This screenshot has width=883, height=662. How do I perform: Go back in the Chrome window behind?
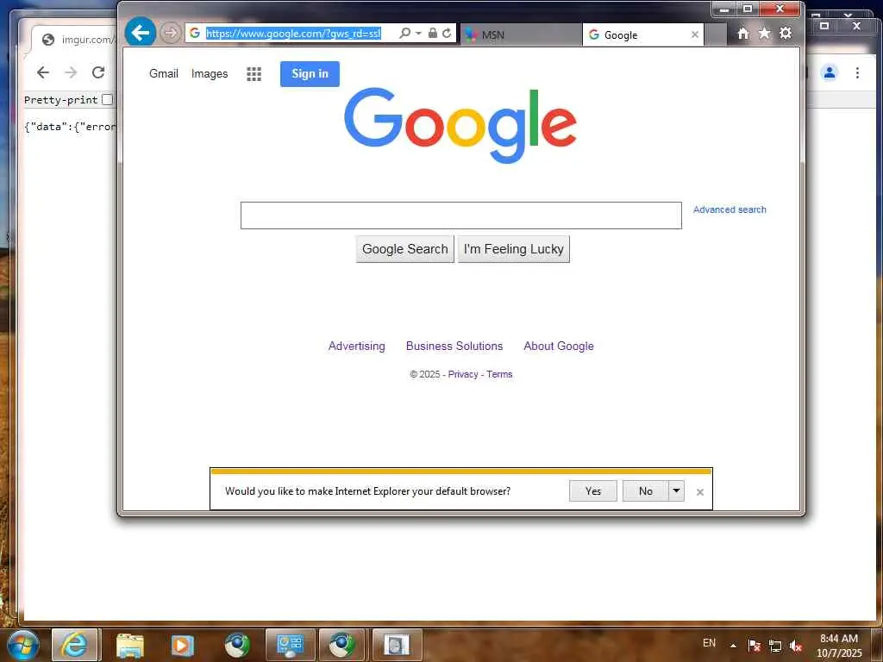tap(43, 72)
